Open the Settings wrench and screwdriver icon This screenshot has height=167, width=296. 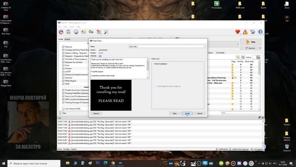106,32
